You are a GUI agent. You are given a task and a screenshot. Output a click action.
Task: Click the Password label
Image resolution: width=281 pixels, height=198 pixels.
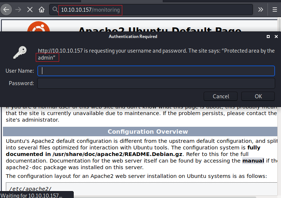[x=21, y=83]
